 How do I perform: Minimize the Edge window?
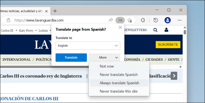click(157, 10)
